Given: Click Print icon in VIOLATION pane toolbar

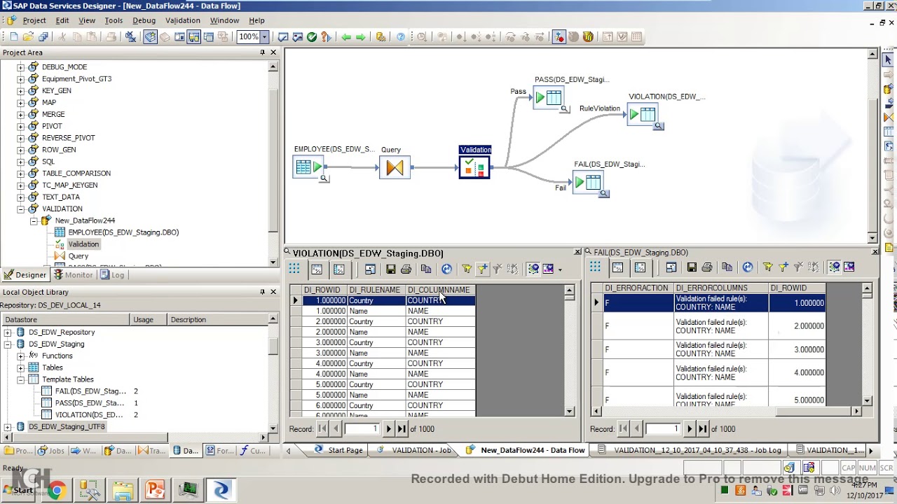Looking at the screenshot, I should (x=406, y=269).
